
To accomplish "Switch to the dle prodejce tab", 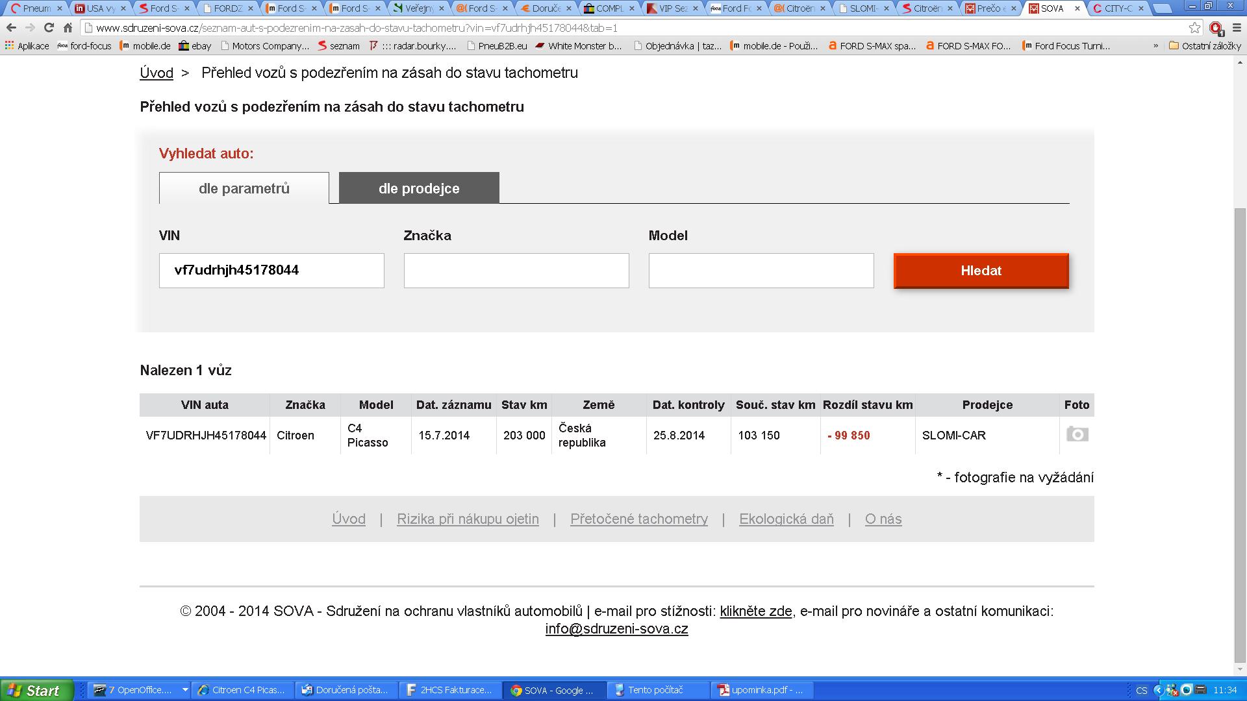I will tap(419, 188).
